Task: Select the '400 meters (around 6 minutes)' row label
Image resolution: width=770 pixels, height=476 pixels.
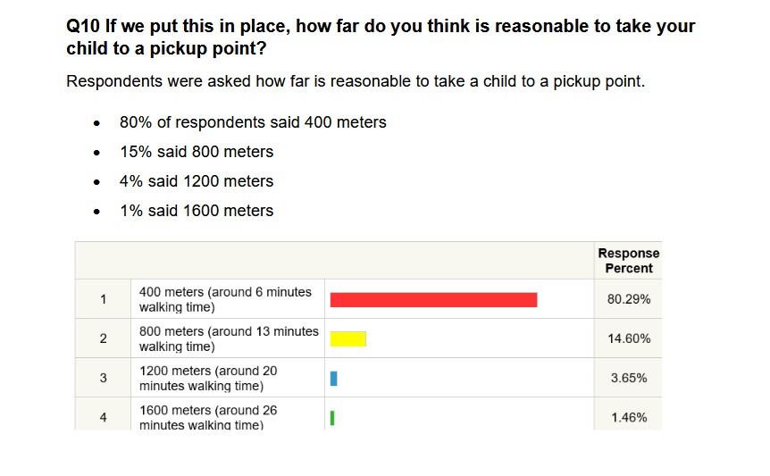Action: click(x=225, y=299)
